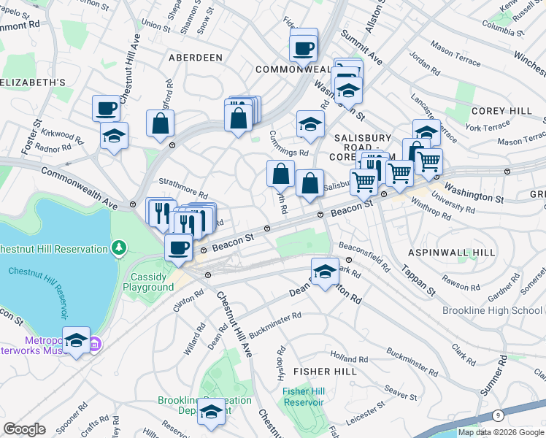This screenshot has width=546, height=438.
Task: Click the transit stop where Chestnut Hill Ave begins
Action: pos(208,275)
